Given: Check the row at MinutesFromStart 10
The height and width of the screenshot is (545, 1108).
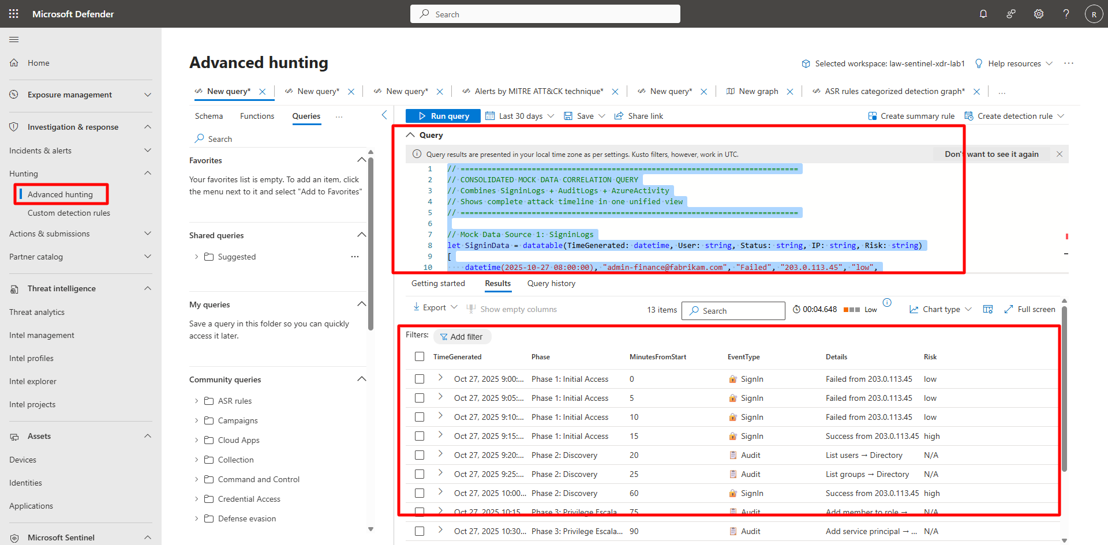Looking at the screenshot, I should tap(420, 417).
